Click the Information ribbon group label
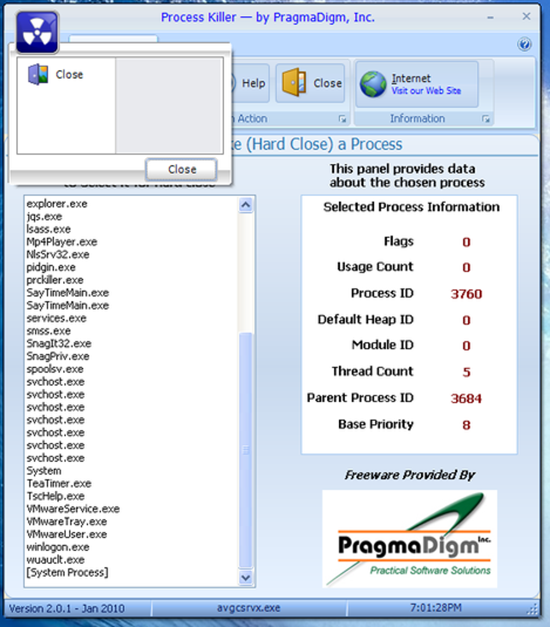 point(417,119)
